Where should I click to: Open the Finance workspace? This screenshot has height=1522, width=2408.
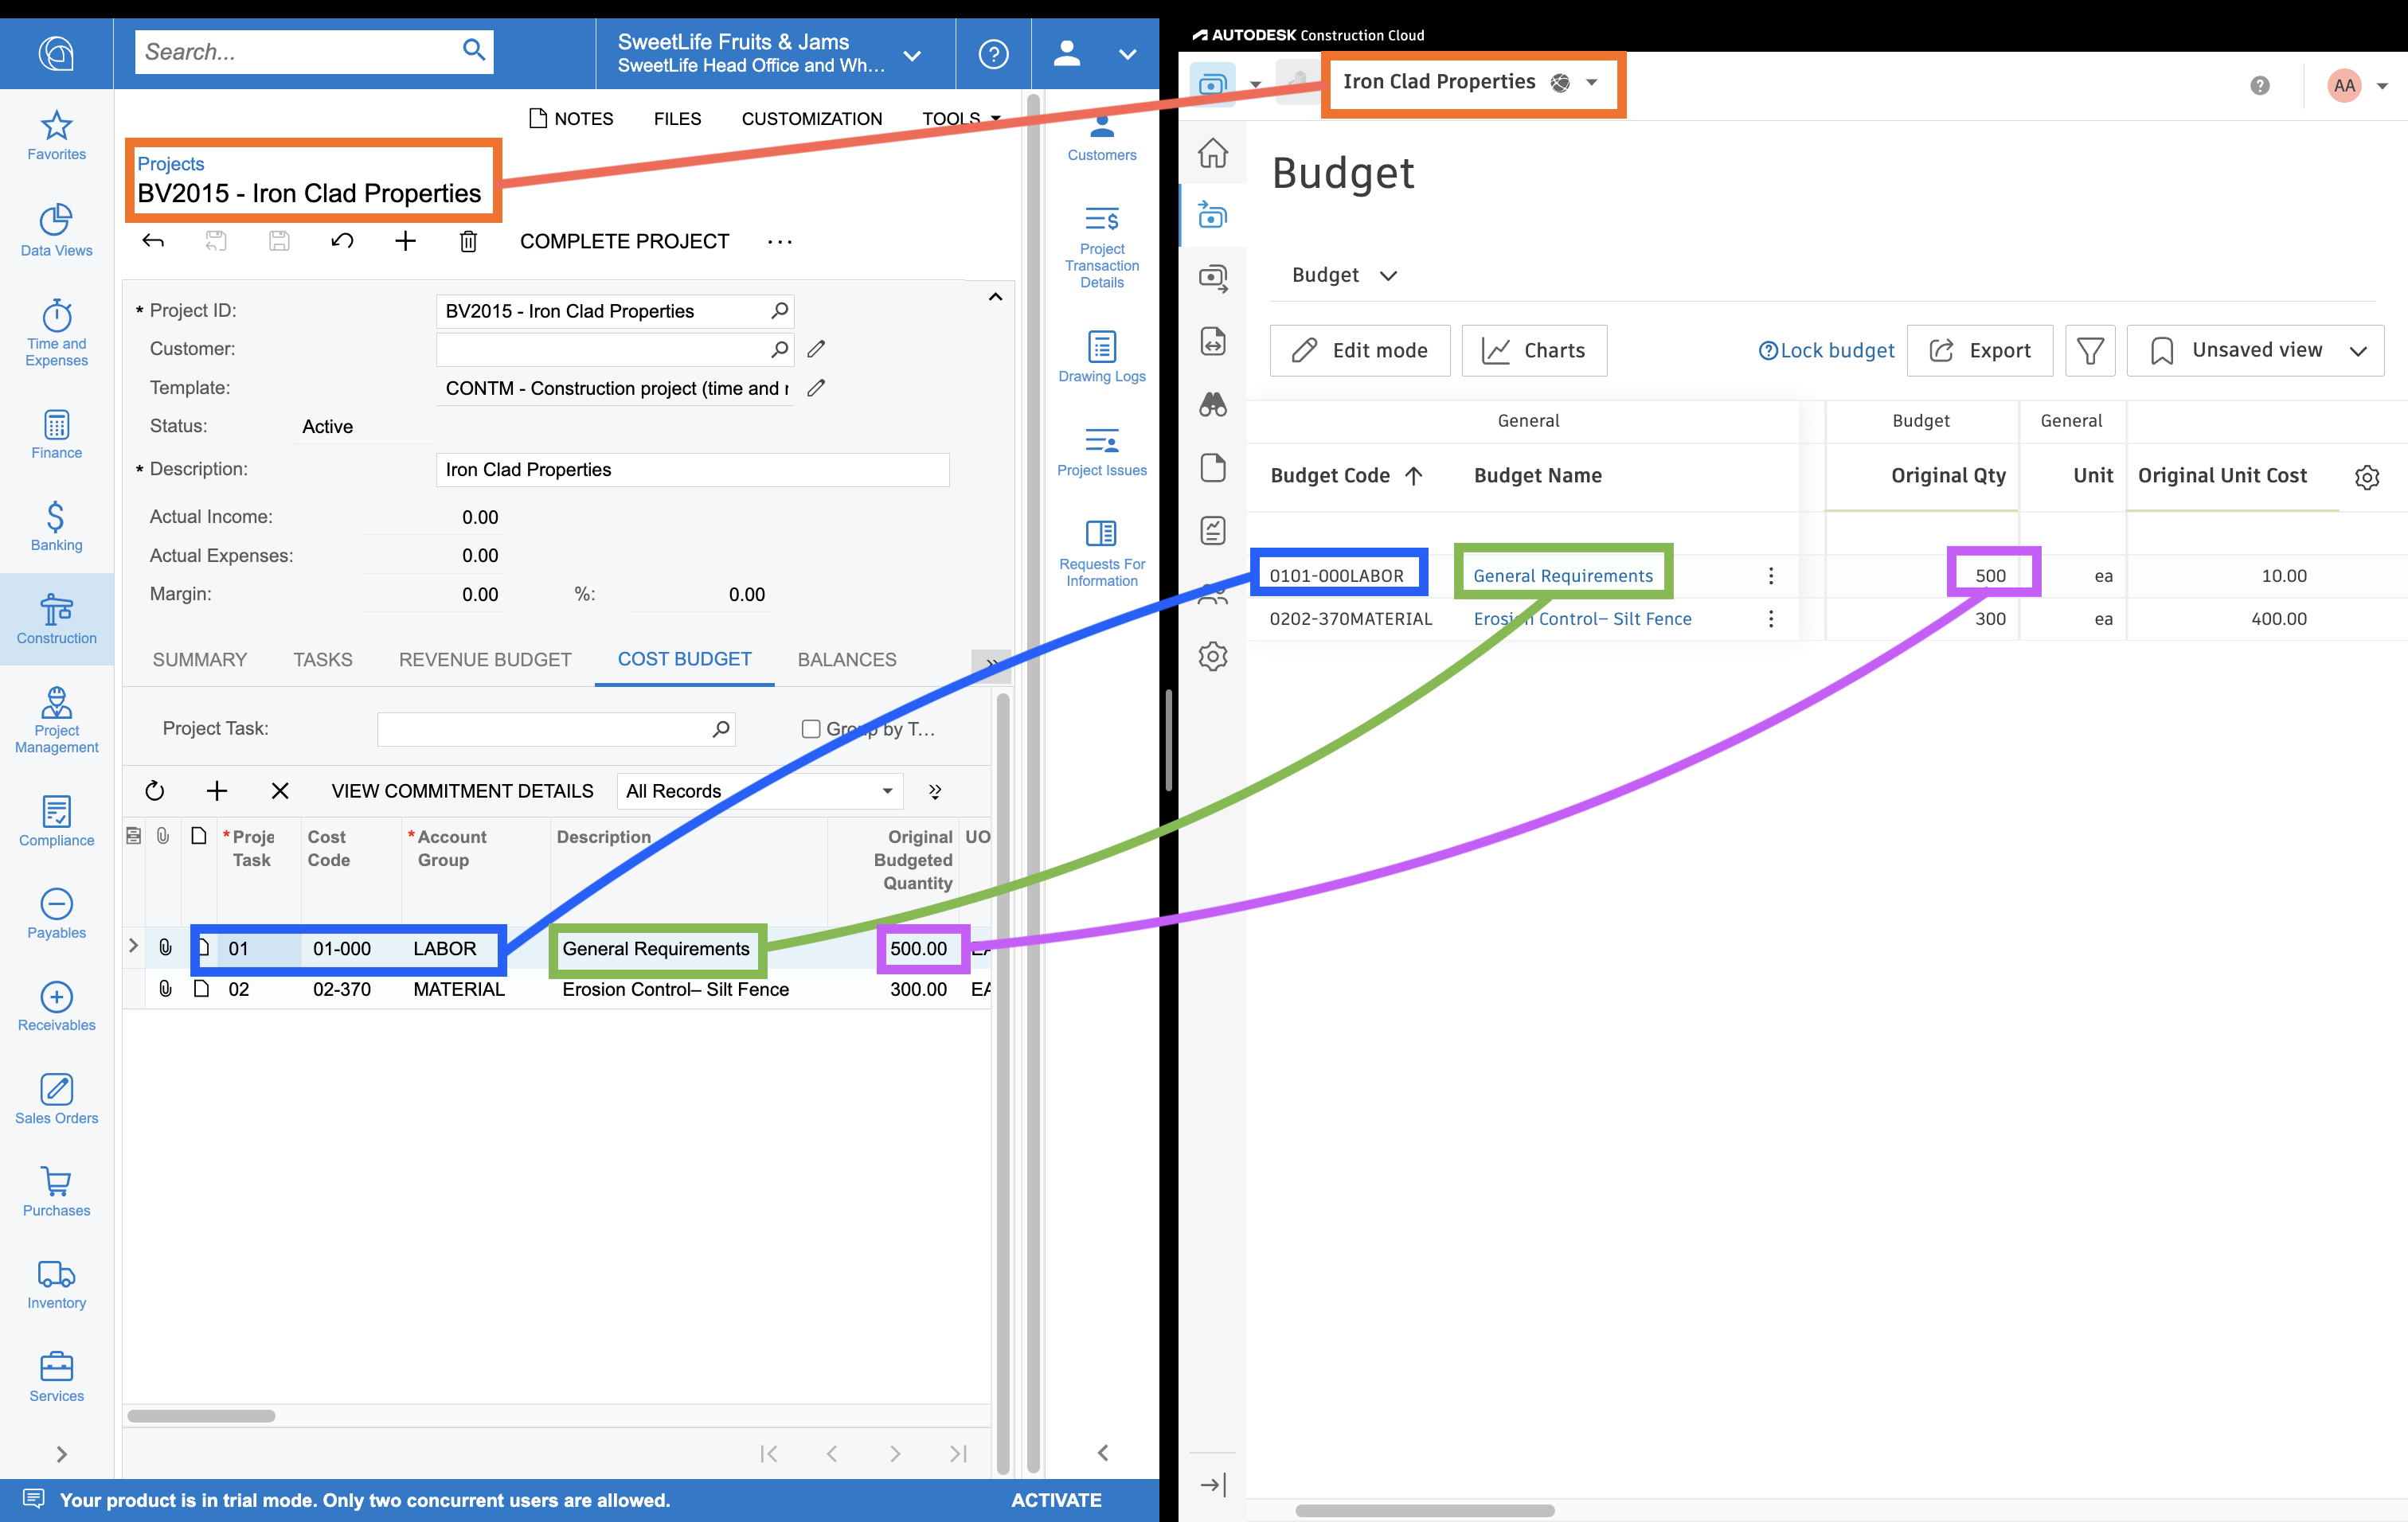coord(56,434)
